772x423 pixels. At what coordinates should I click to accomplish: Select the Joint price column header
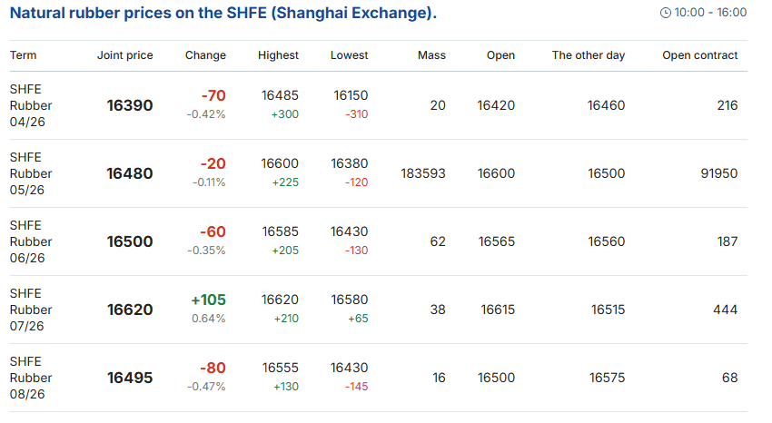[125, 55]
